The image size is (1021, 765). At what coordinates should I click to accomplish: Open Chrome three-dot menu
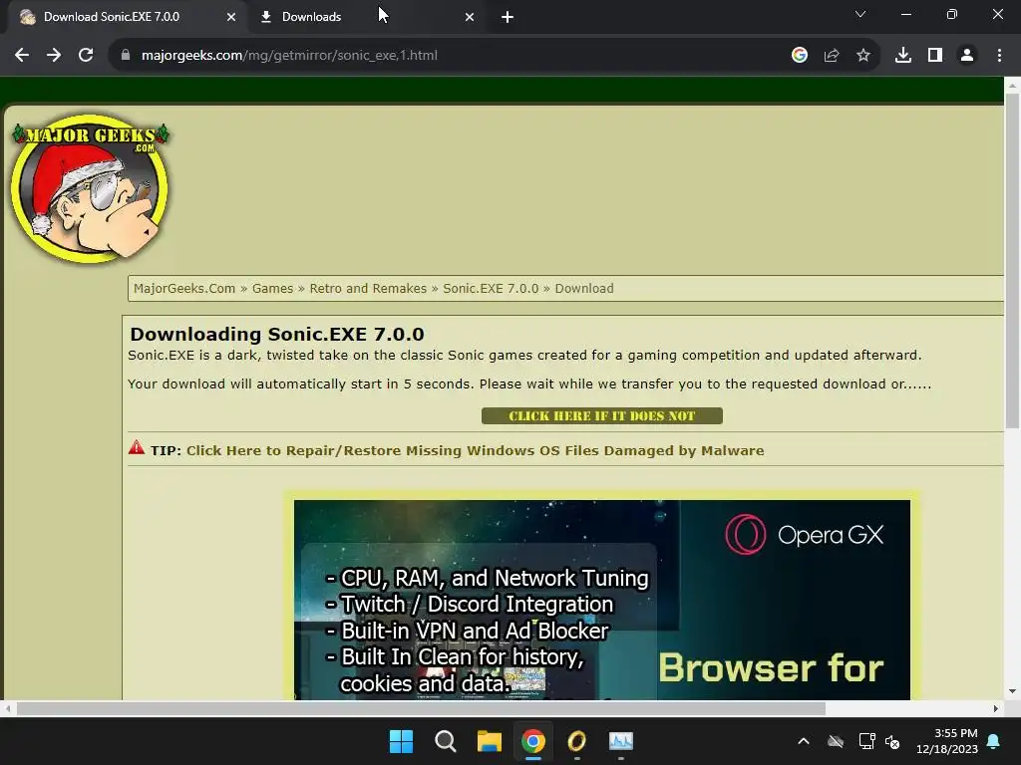[x=999, y=56]
